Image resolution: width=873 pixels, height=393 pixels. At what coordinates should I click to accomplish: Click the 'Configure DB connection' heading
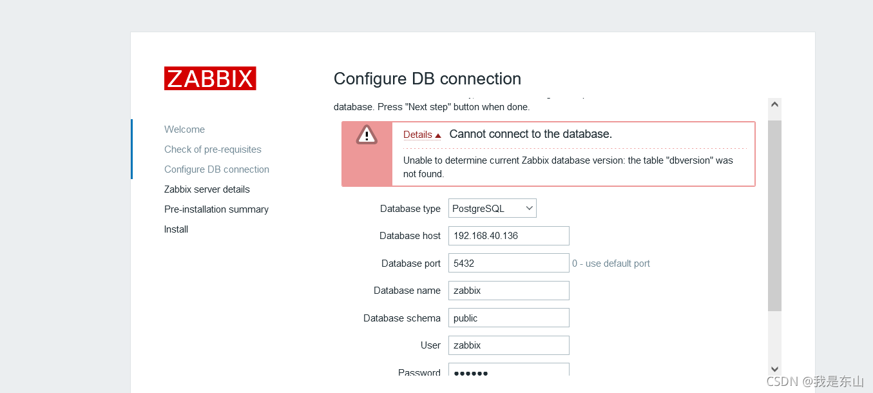click(x=427, y=79)
